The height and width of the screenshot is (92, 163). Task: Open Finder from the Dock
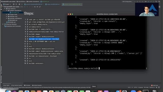tap(8, 91)
